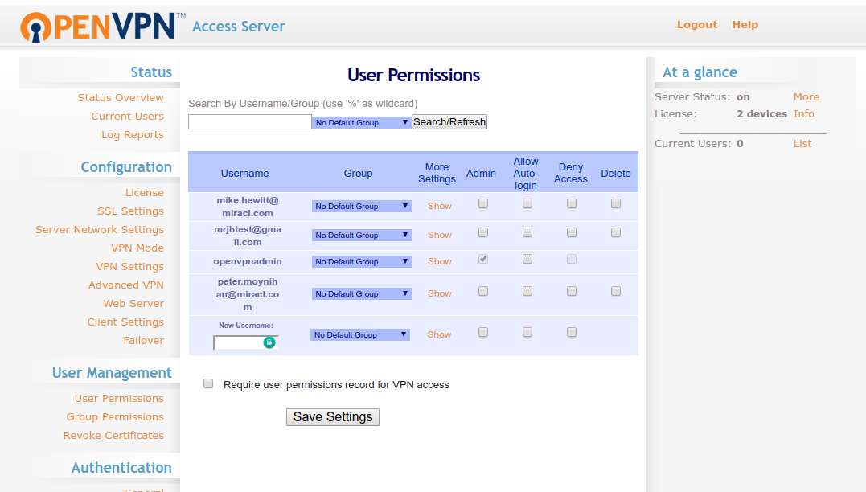Enable Allow Auto-login for peter.moynihan@miracl.com

click(x=527, y=291)
